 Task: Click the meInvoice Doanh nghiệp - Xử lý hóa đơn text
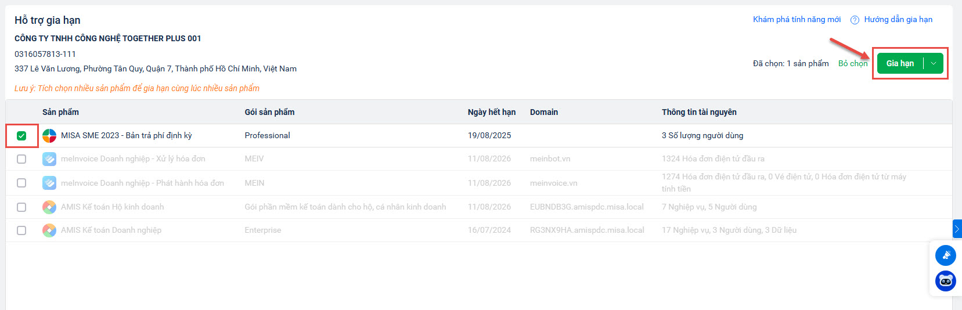click(133, 158)
